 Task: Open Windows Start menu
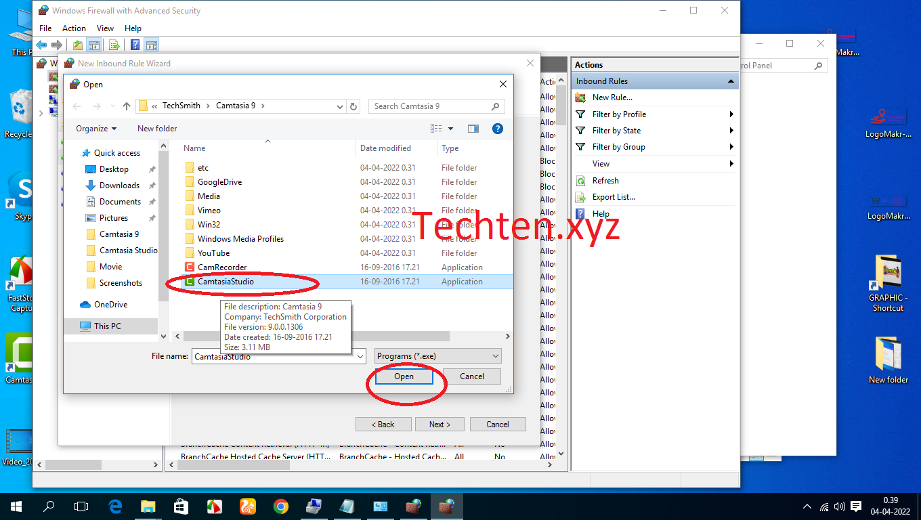[x=16, y=506]
